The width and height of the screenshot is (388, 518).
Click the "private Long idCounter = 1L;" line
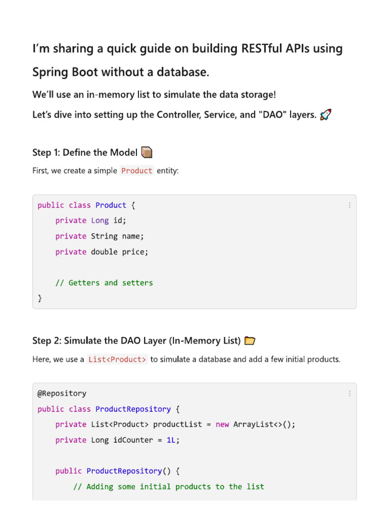coord(117,440)
